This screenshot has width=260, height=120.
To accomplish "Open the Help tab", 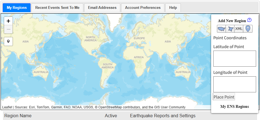I will click(173, 8).
